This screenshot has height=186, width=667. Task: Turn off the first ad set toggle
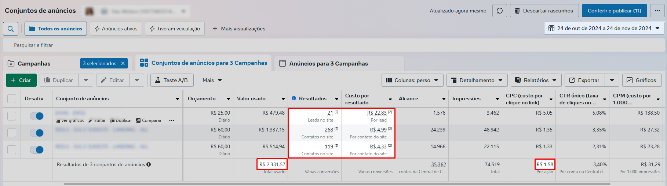(37, 116)
